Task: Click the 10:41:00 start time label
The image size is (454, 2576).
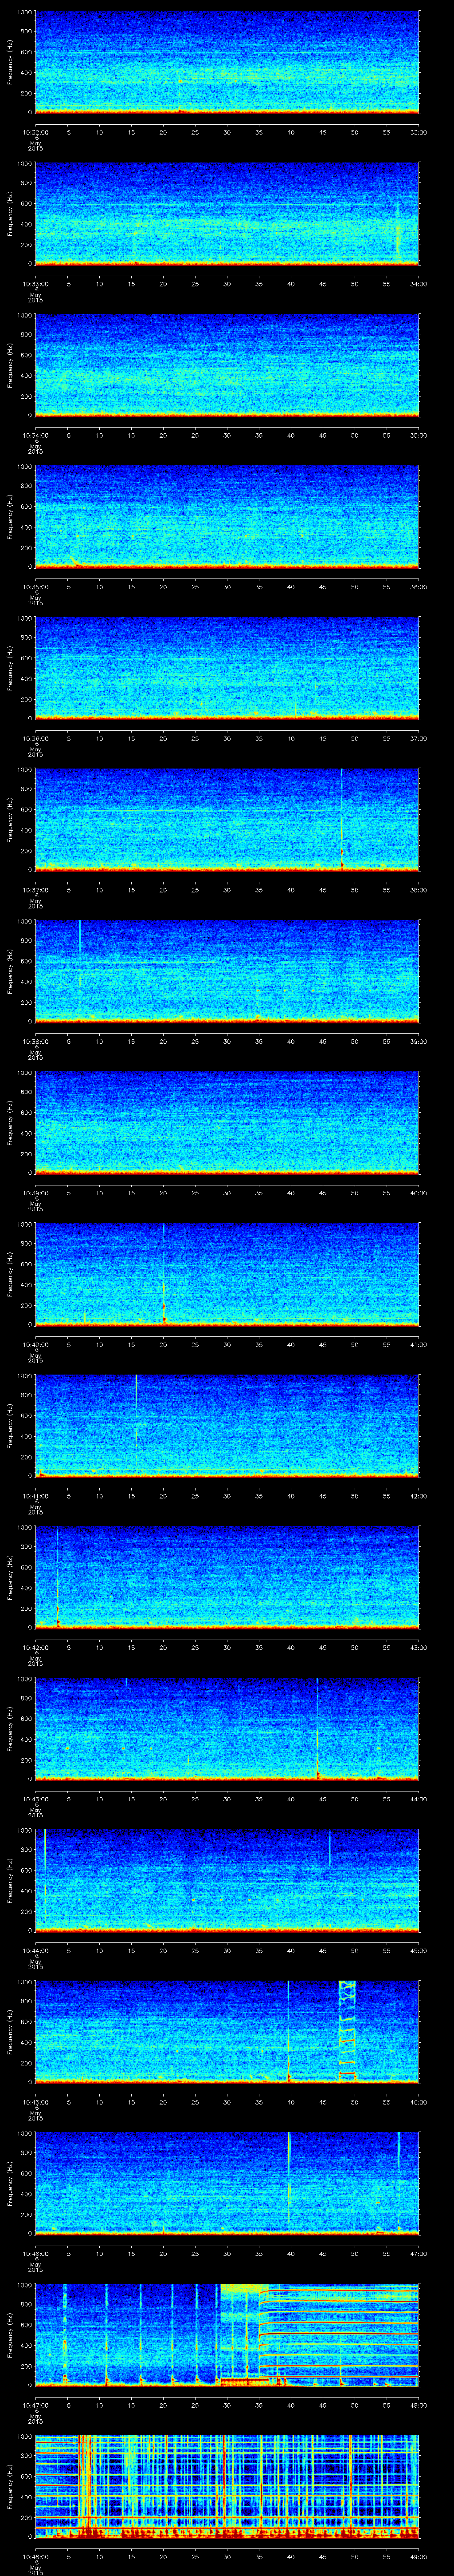Action: pyautogui.click(x=35, y=1496)
